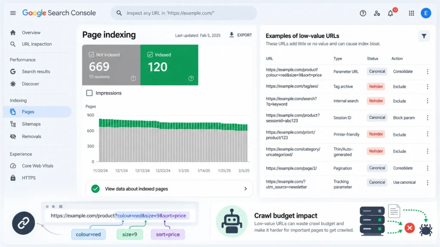Filter the low-value URLs table
This screenshot has height=247, width=440.
point(424,36)
